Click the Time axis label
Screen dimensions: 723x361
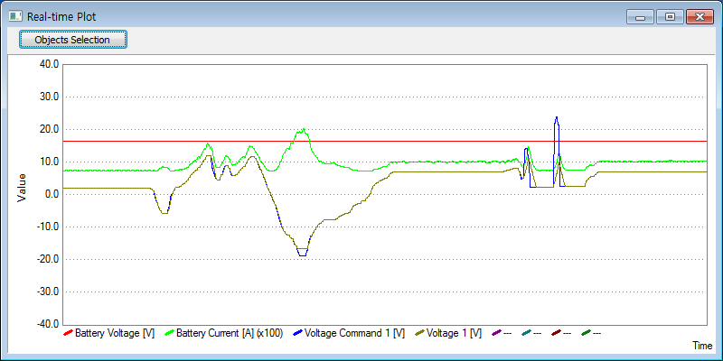coord(702,346)
